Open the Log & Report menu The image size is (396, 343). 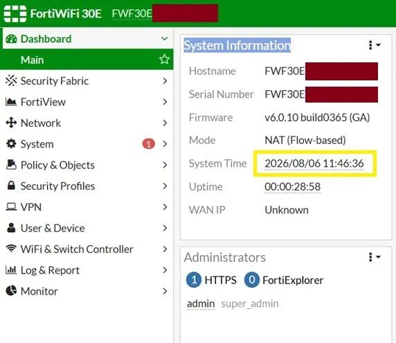87,270
